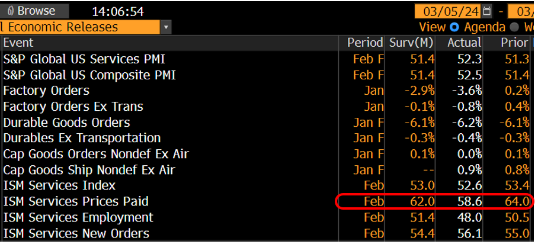The width and height of the screenshot is (538, 244).
Task: Open S&P Global US Services PMI event
Action: pyautogui.click(x=84, y=59)
